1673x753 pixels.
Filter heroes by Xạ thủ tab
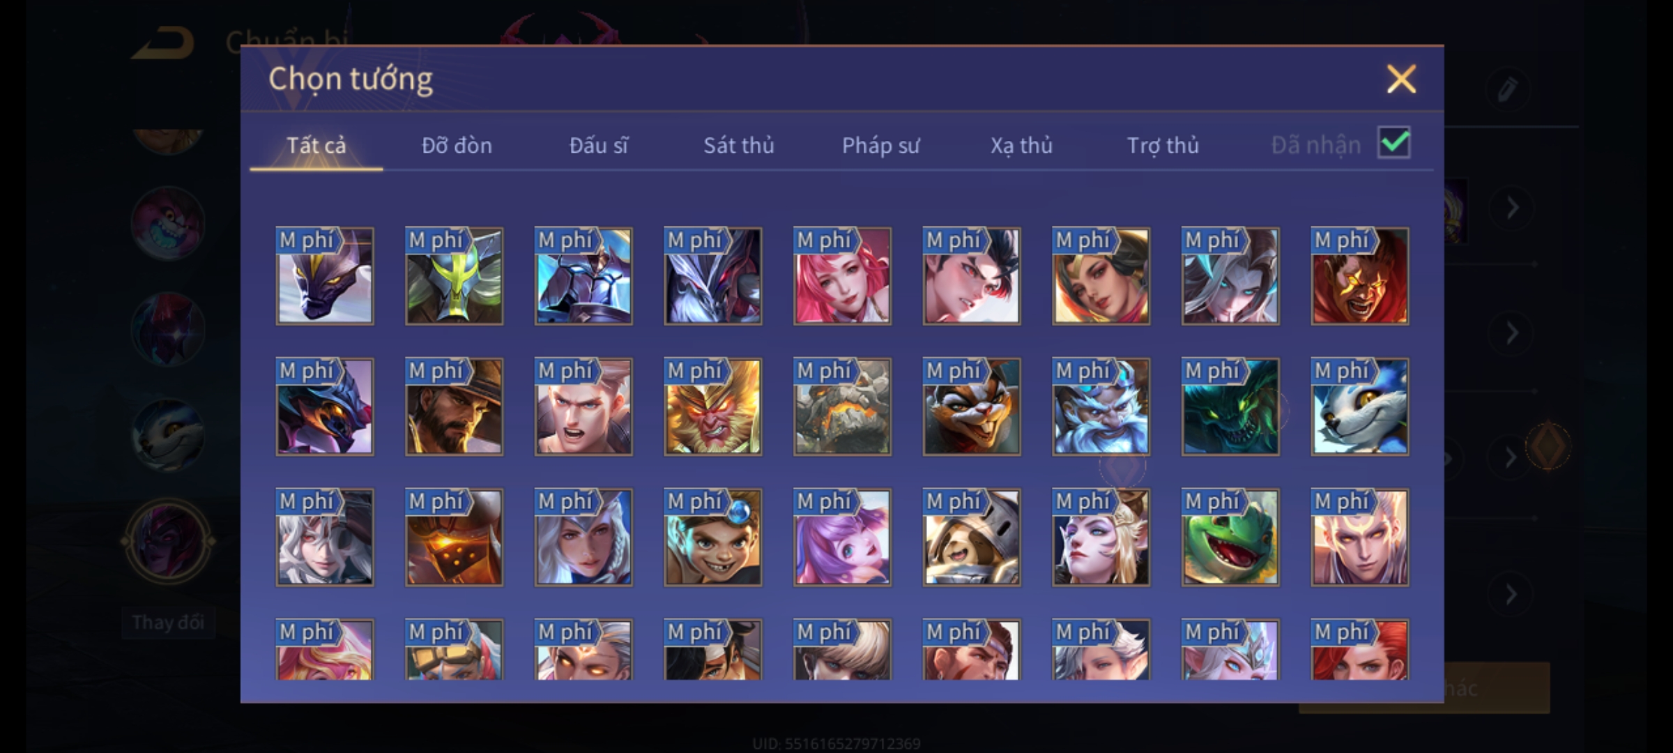click(1021, 145)
